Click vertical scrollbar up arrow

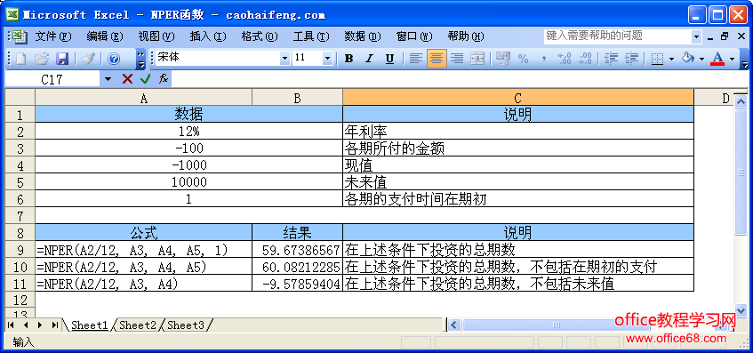coord(741,102)
